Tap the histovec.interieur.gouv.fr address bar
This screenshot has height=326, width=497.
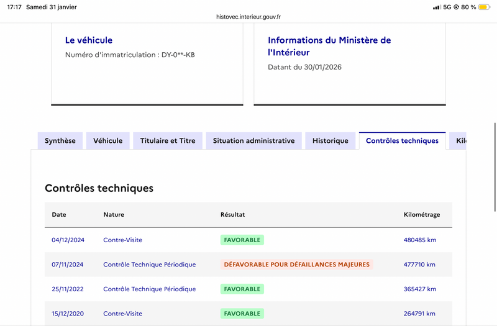tap(248, 17)
